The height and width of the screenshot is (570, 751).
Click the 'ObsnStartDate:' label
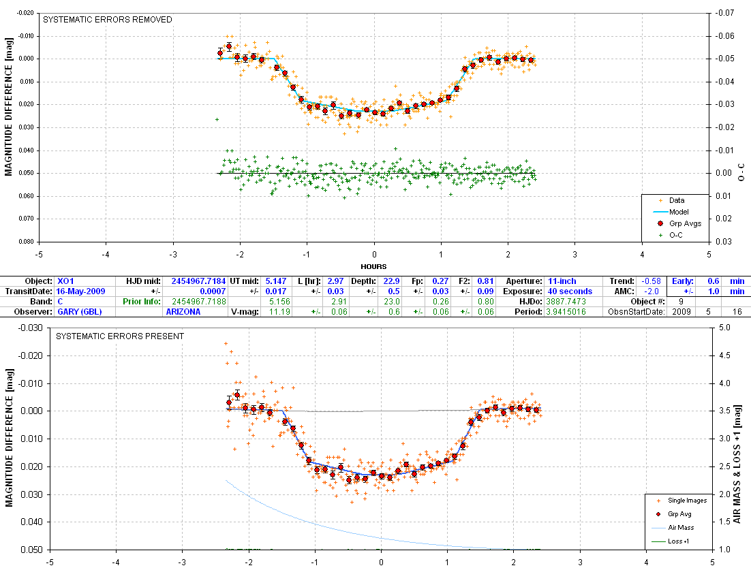point(636,312)
